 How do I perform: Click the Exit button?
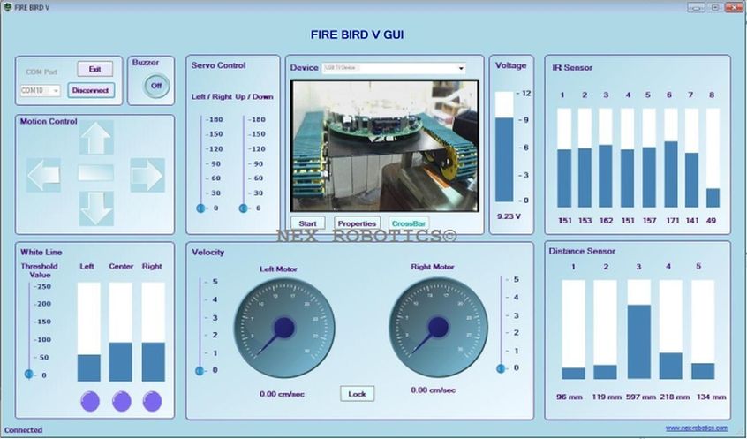(95, 69)
